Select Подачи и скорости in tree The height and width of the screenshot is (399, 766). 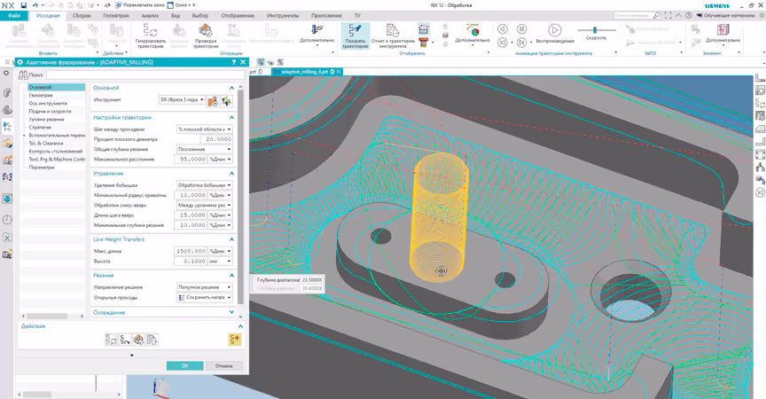(x=50, y=112)
